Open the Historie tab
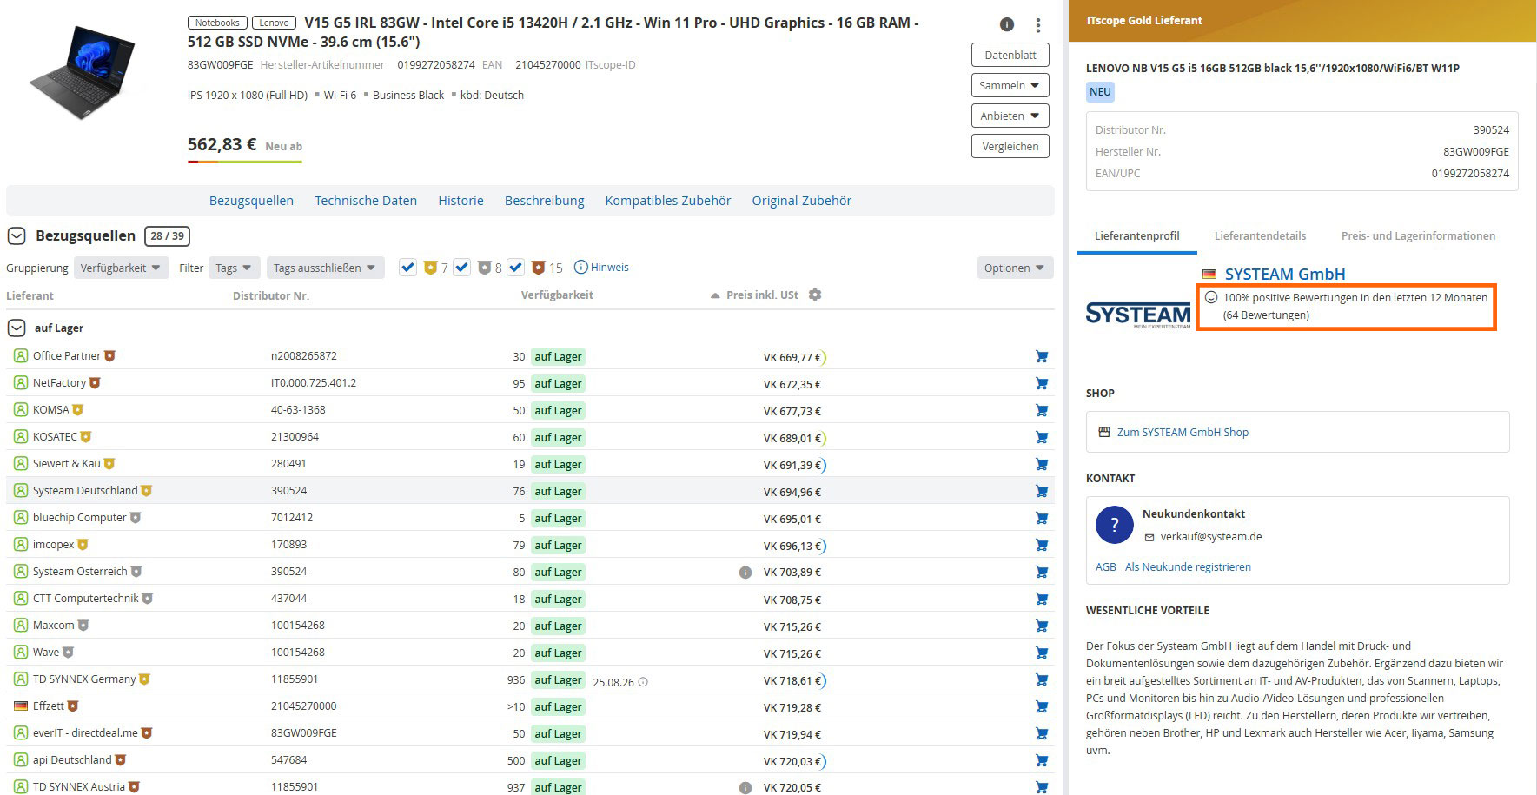 pyautogui.click(x=460, y=201)
